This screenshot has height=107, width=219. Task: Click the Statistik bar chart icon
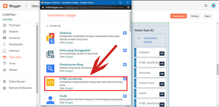click(x=4, y=32)
